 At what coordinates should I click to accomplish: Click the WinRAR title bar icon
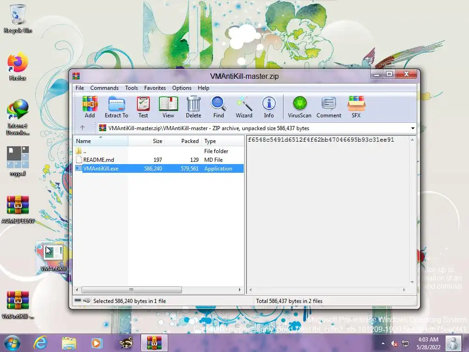tap(76, 76)
